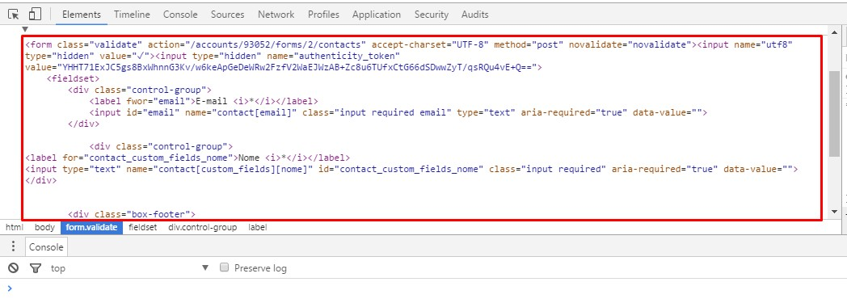Select the div class="box-footer" line
Screen dimensions: 847x303
coord(132,214)
